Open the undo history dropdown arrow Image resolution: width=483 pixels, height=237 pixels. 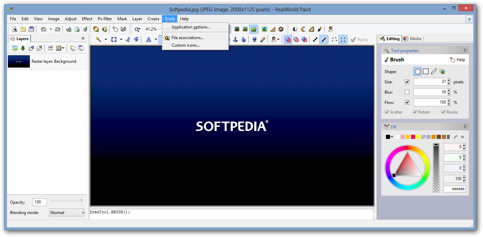[x=51, y=29]
